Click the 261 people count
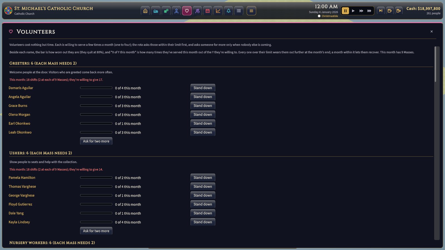Image resolution: width=445 pixels, height=250 pixels. 433,13
